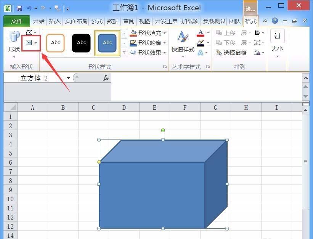This screenshot has width=313, height=239.
Task: Switch to the 开始 ribbon tab
Action: click(38, 21)
